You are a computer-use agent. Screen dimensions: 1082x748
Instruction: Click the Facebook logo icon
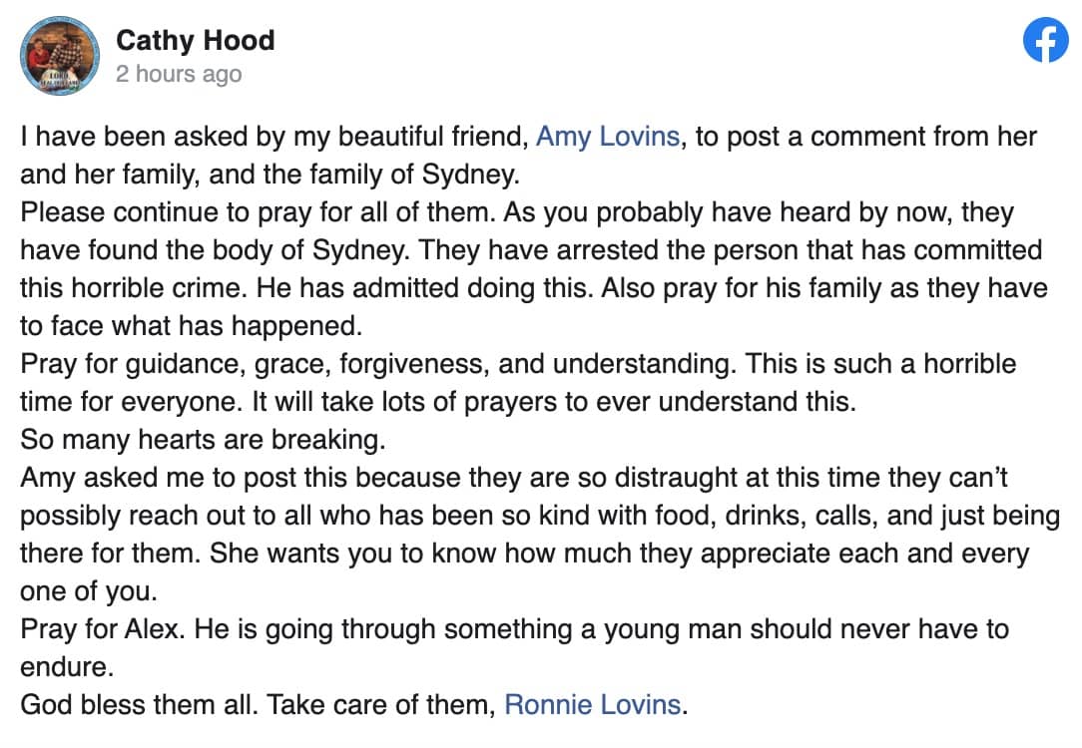click(x=1045, y=40)
